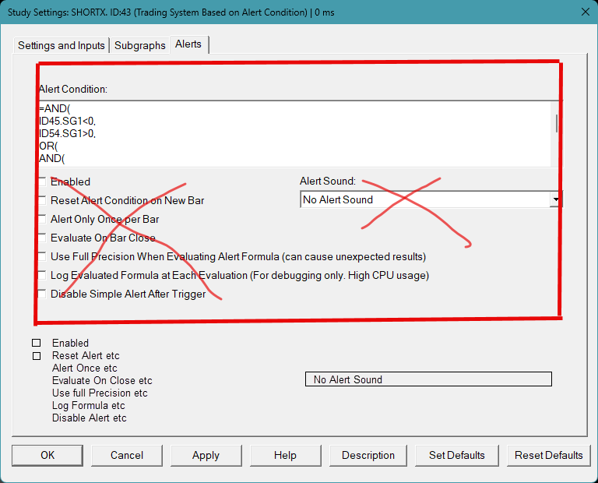Toggle Evaluate On Bar Close
This screenshot has width=598, height=483.
pyautogui.click(x=42, y=238)
